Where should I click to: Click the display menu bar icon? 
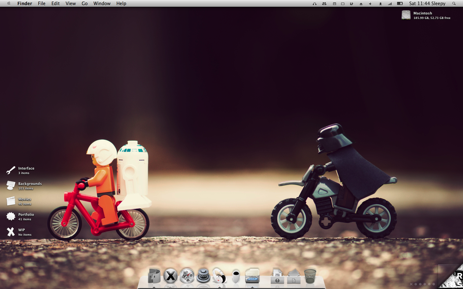[343, 4]
